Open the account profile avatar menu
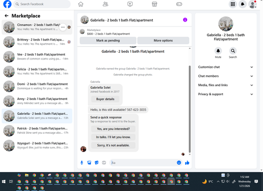 (252, 4)
